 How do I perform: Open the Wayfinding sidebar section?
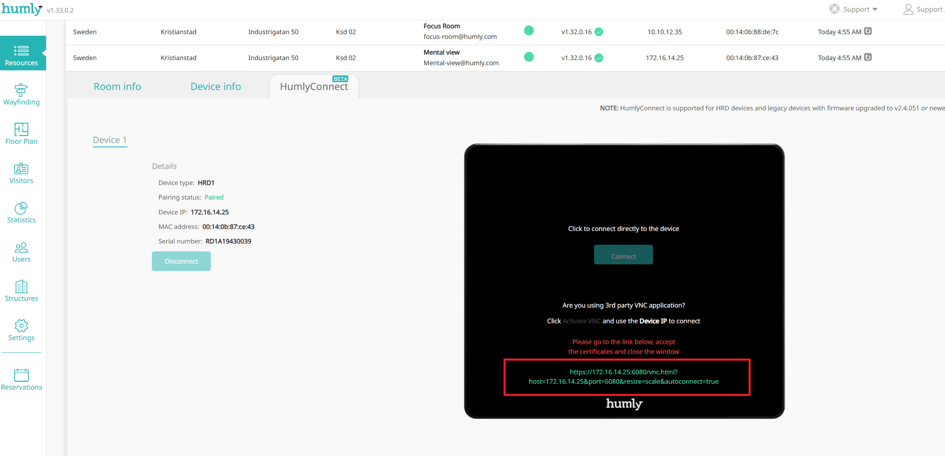pyautogui.click(x=22, y=94)
